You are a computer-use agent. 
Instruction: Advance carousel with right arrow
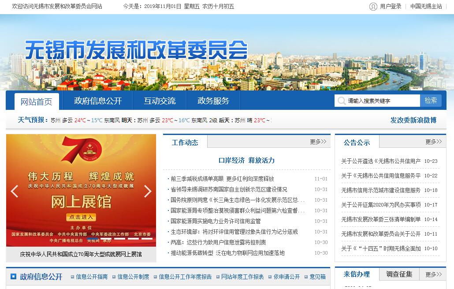tap(148, 191)
